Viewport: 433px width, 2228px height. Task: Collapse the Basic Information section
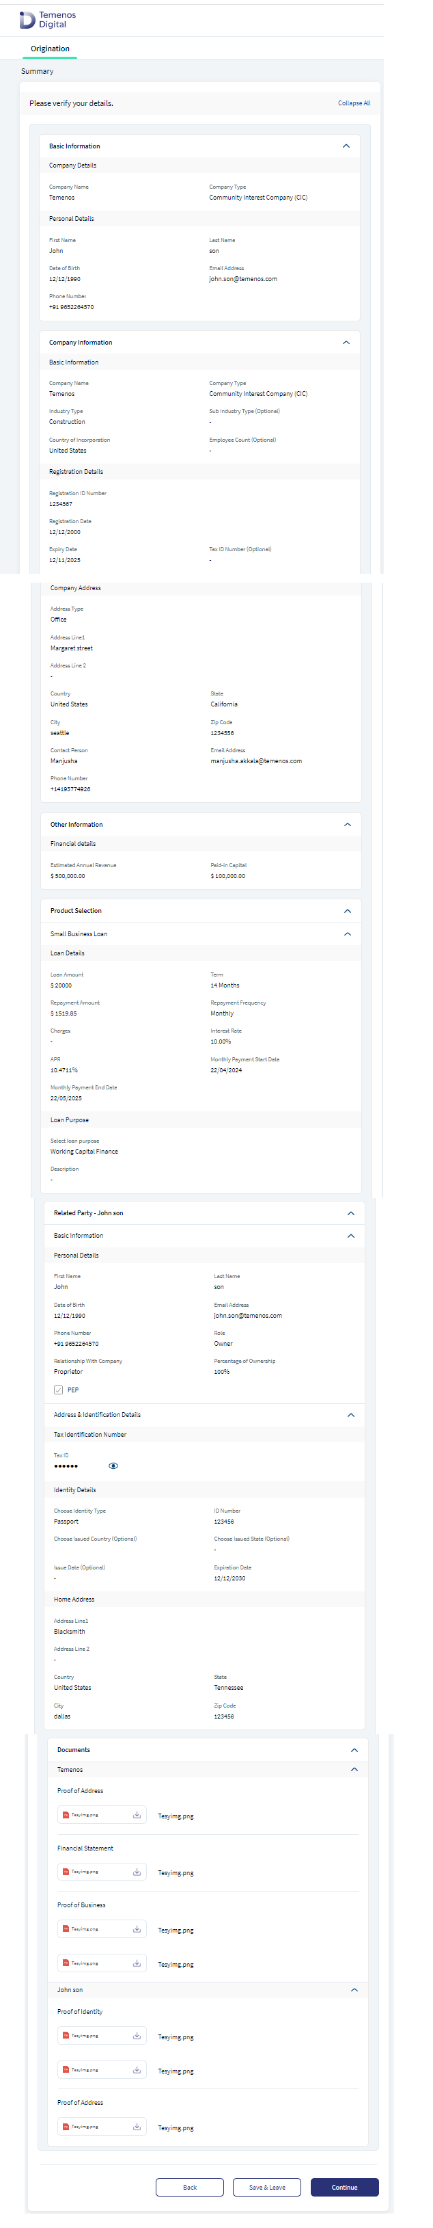(346, 146)
